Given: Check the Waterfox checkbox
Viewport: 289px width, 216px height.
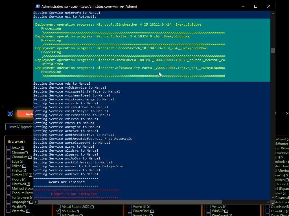Looking at the screenshot, I should 8,211.
